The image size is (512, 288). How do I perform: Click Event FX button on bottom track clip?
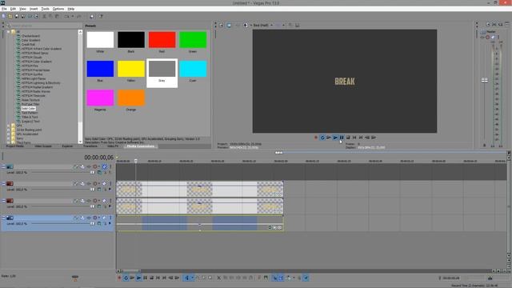tap(280, 227)
